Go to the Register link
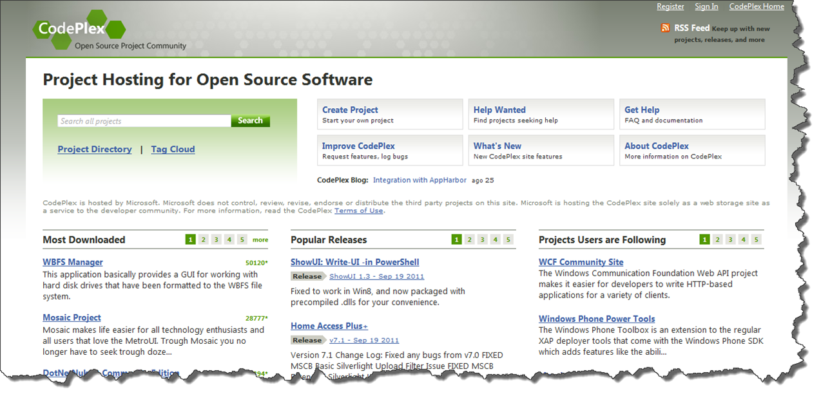 670,6
